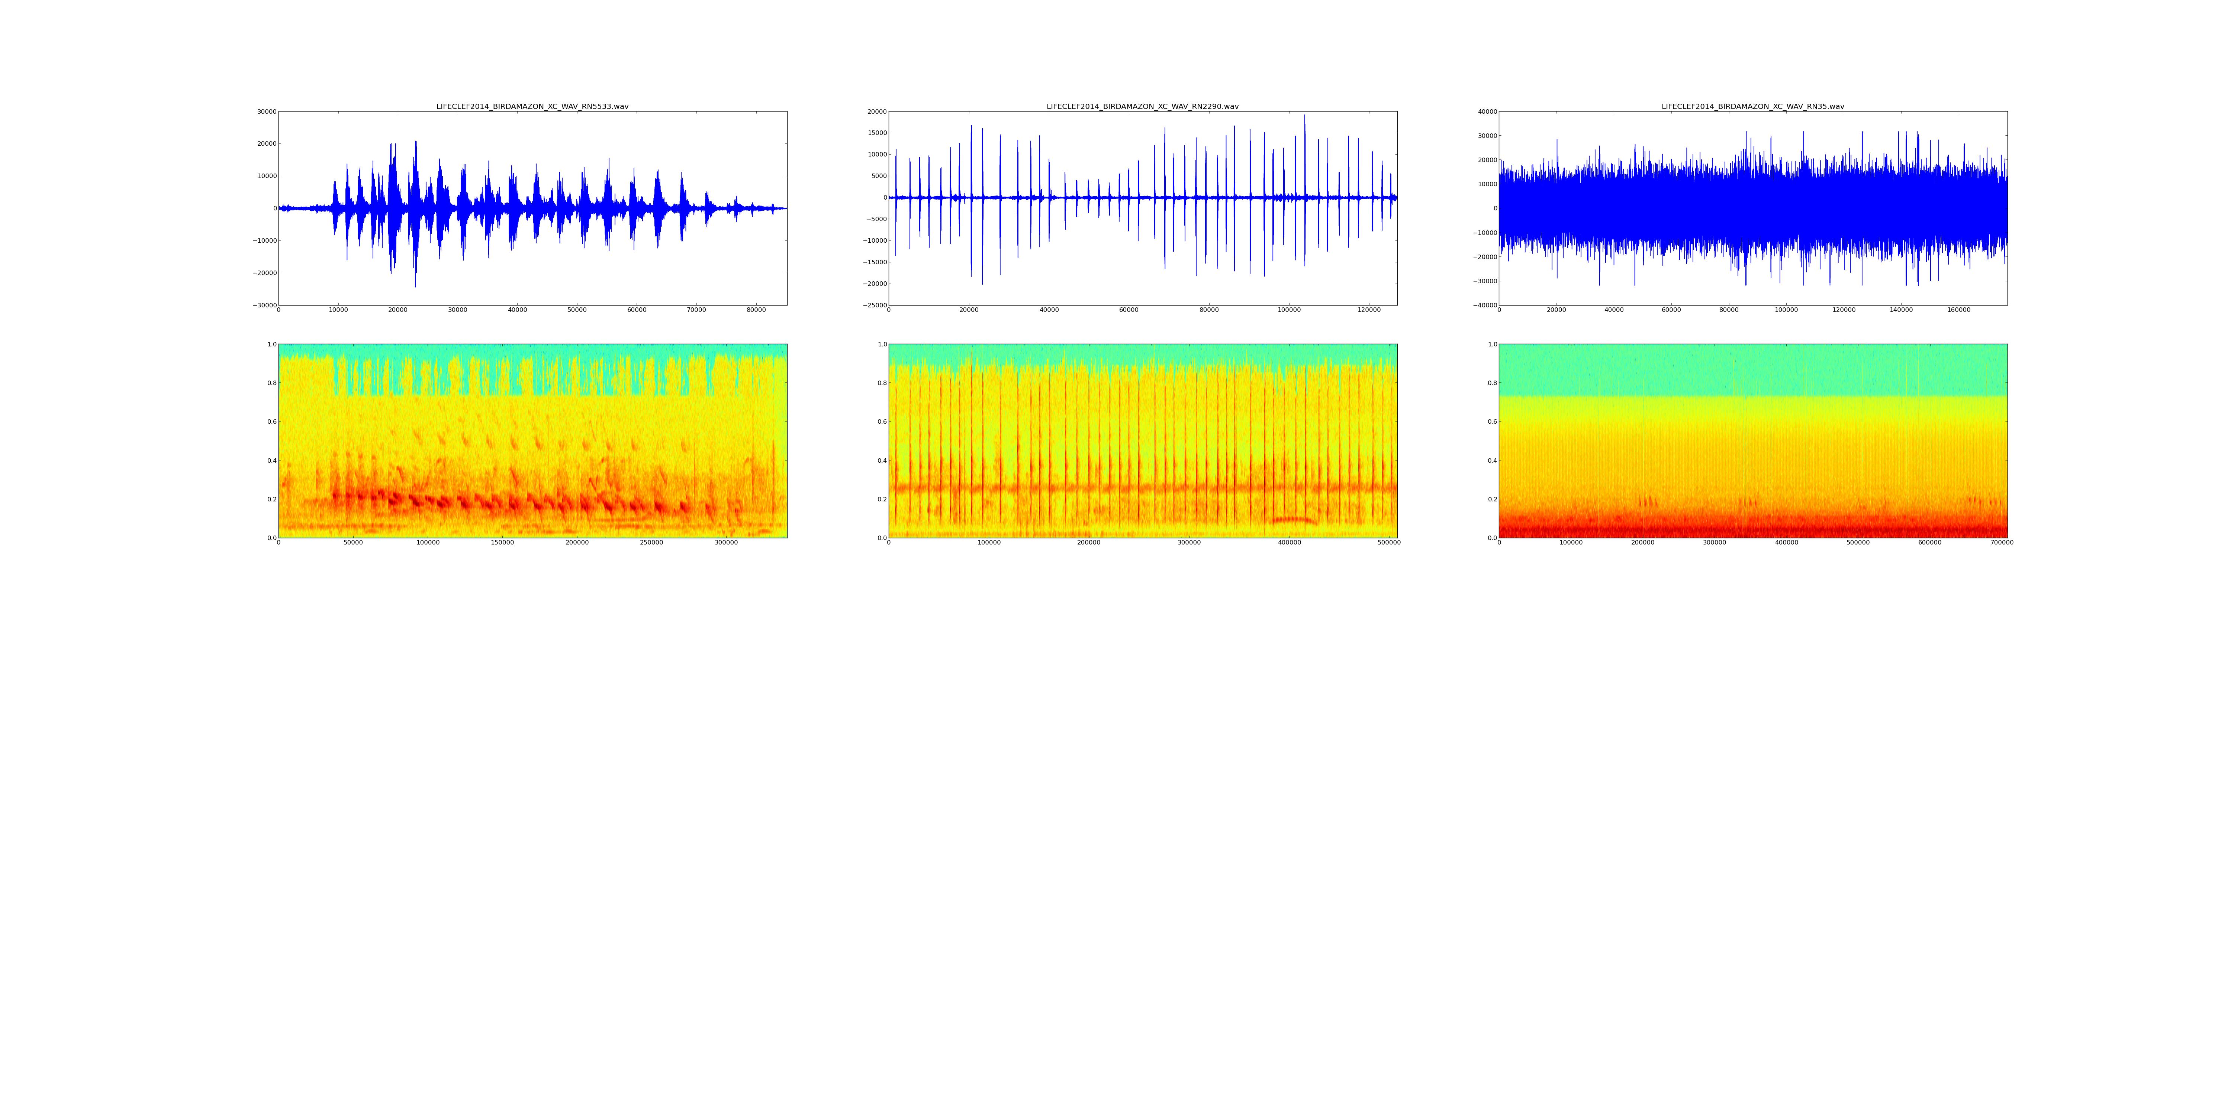Click inside the RN35 waveform plot
This screenshot has height=1115, width=2231.
point(1752,208)
